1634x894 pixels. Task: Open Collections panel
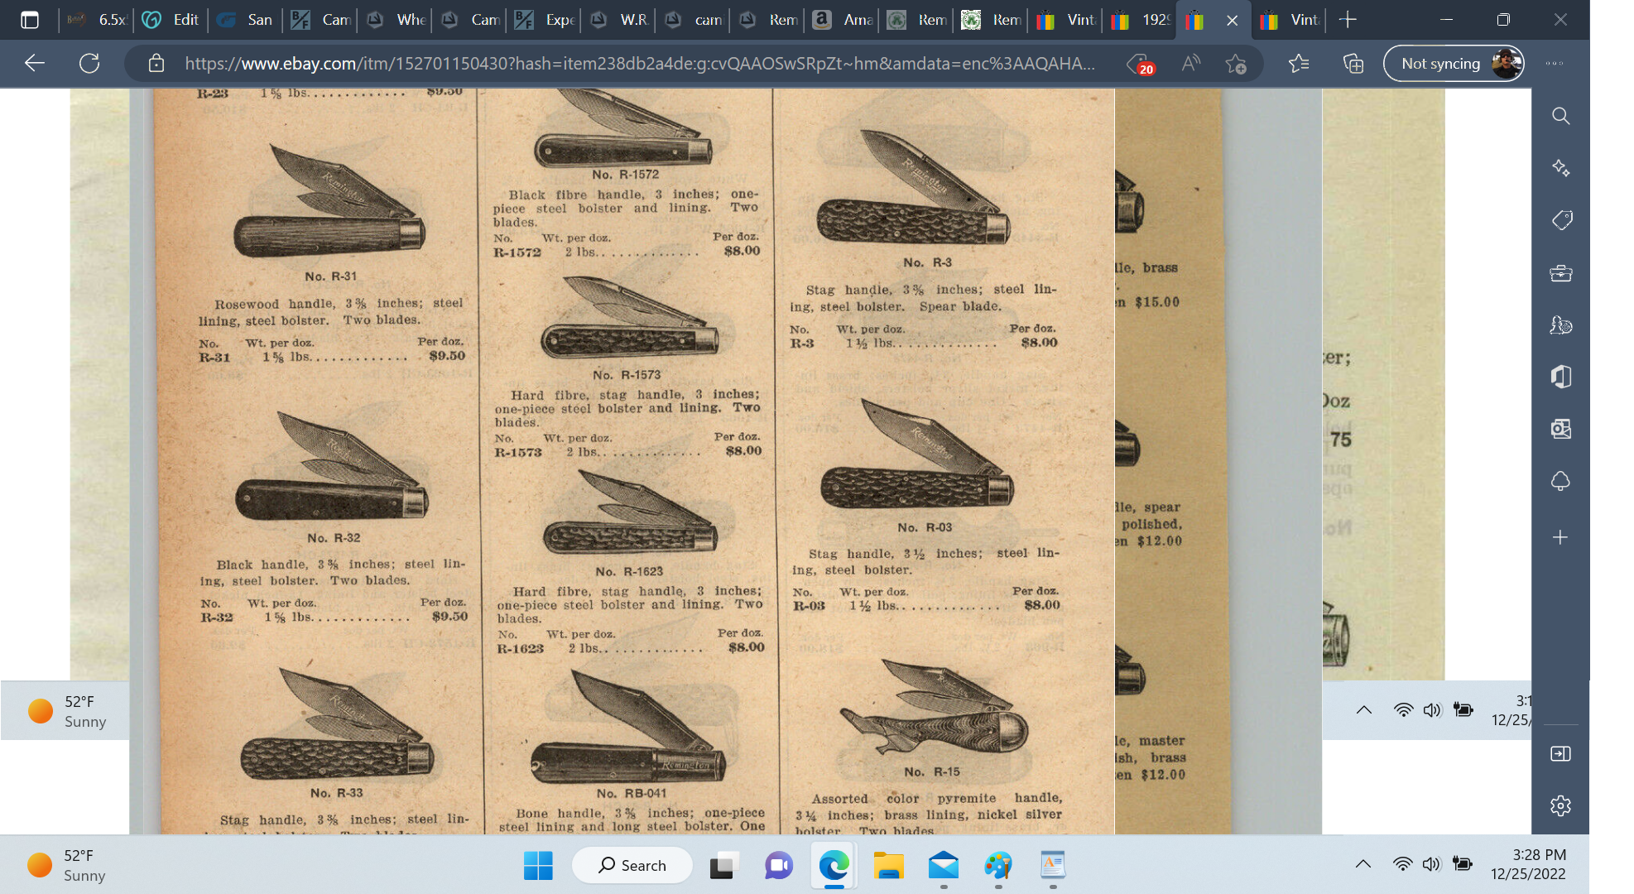(x=1353, y=63)
